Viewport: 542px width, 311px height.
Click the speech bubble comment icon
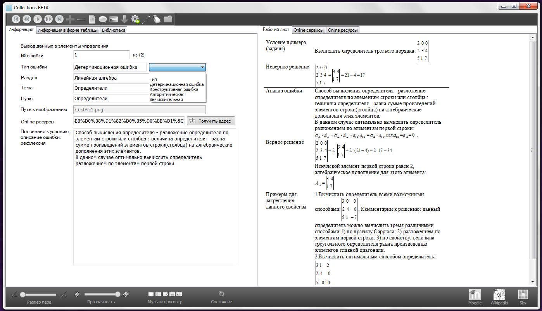click(x=103, y=19)
